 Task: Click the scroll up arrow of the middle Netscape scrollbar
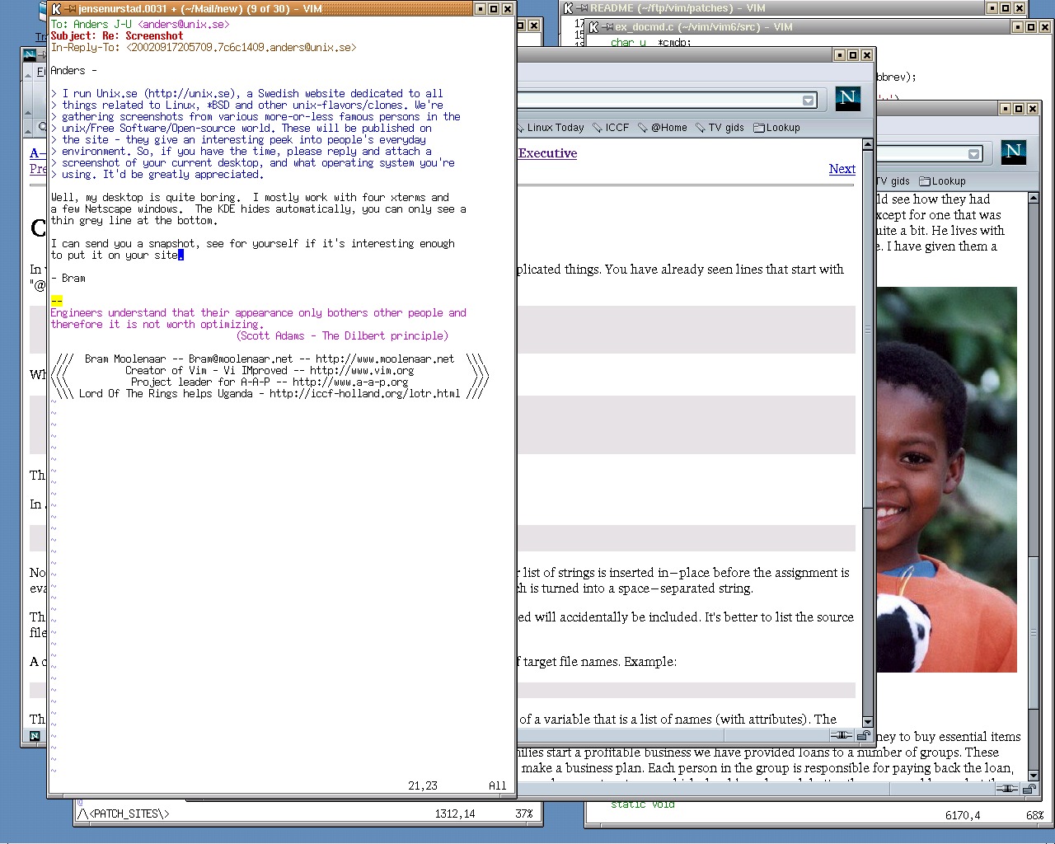[867, 145]
